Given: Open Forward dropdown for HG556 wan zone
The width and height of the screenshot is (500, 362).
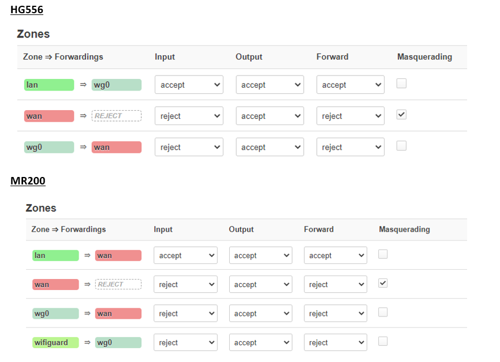Looking at the screenshot, I should click(x=350, y=116).
